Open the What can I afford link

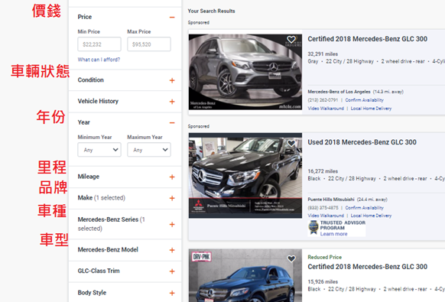click(x=99, y=60)
